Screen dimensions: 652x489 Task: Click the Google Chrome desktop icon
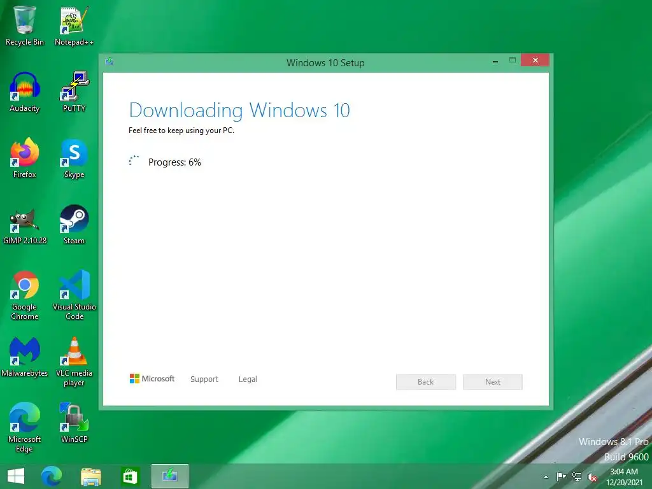point(25,295)
